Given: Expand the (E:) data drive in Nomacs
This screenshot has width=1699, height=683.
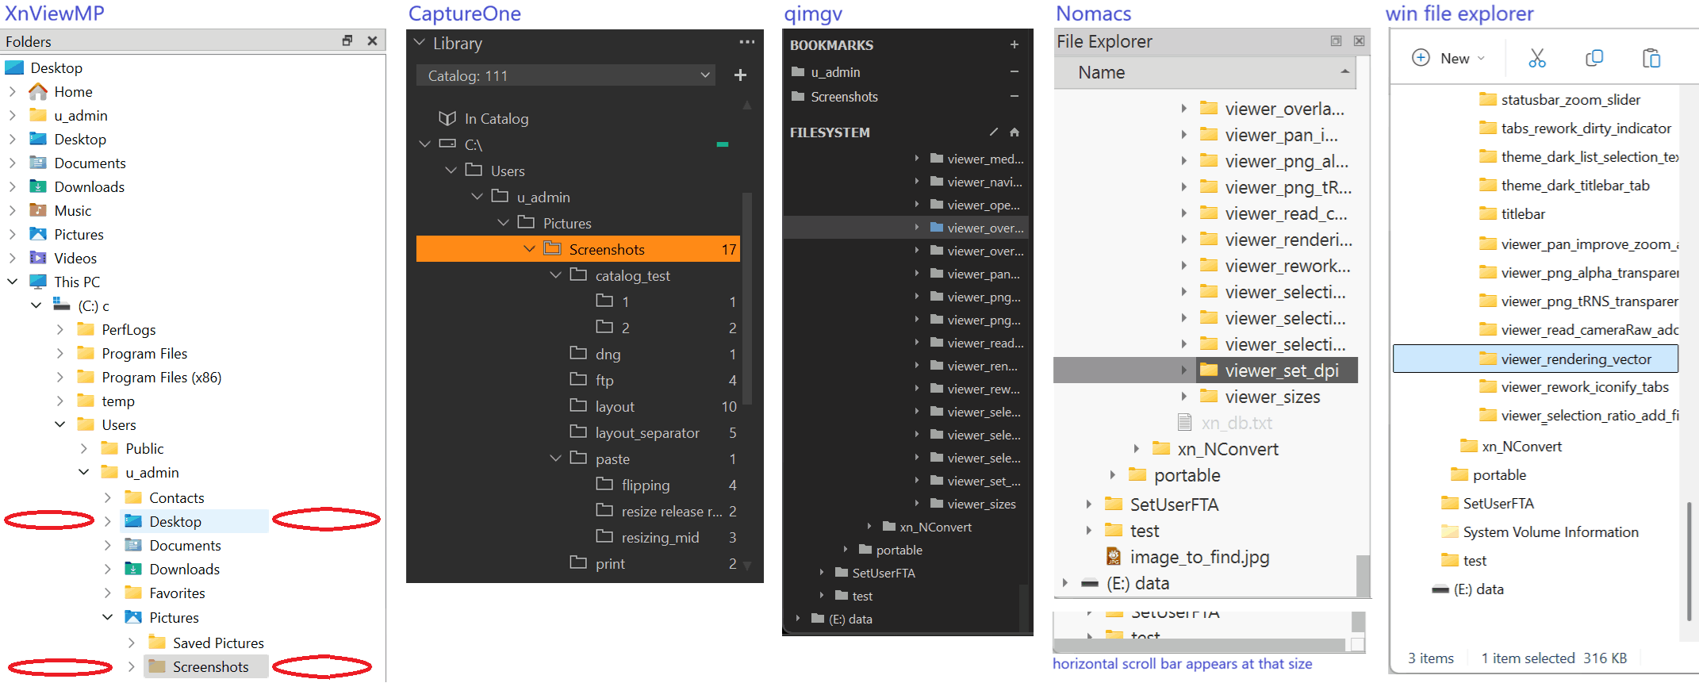Looking at the screenshot, I should (x=1064, y=583).
